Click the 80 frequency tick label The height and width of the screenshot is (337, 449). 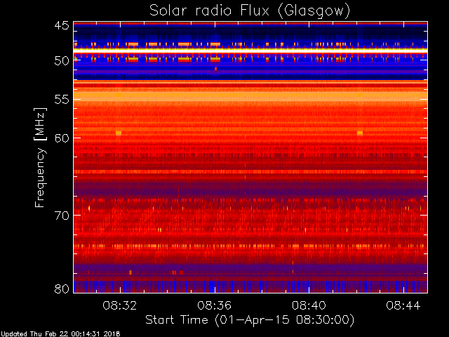coord(62,289)
